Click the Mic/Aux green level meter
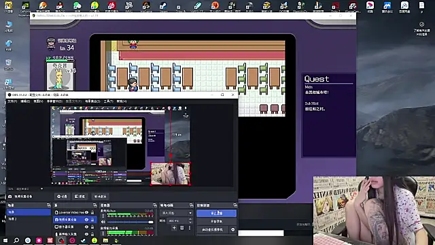 (130, 215)
